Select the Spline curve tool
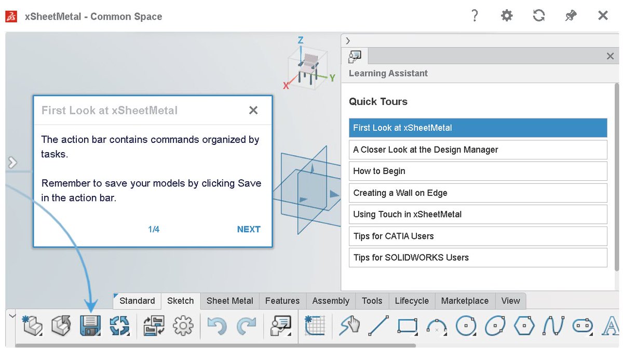 (x=553, y=326)
